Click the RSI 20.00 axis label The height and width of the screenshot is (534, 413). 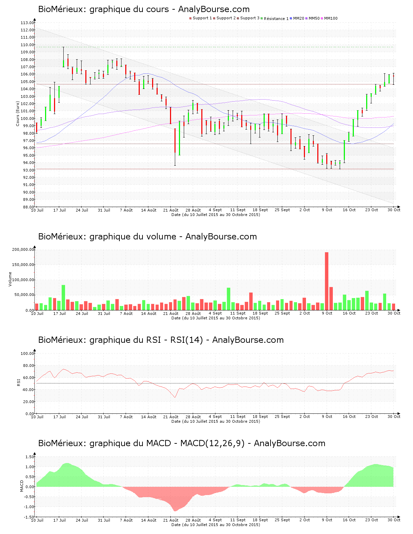(x=28, y=402)
